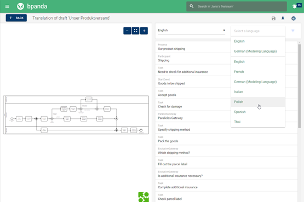304x202 pixels.
Task: Click 'Fill out the parcel label' row
Action: coord(226,162)
